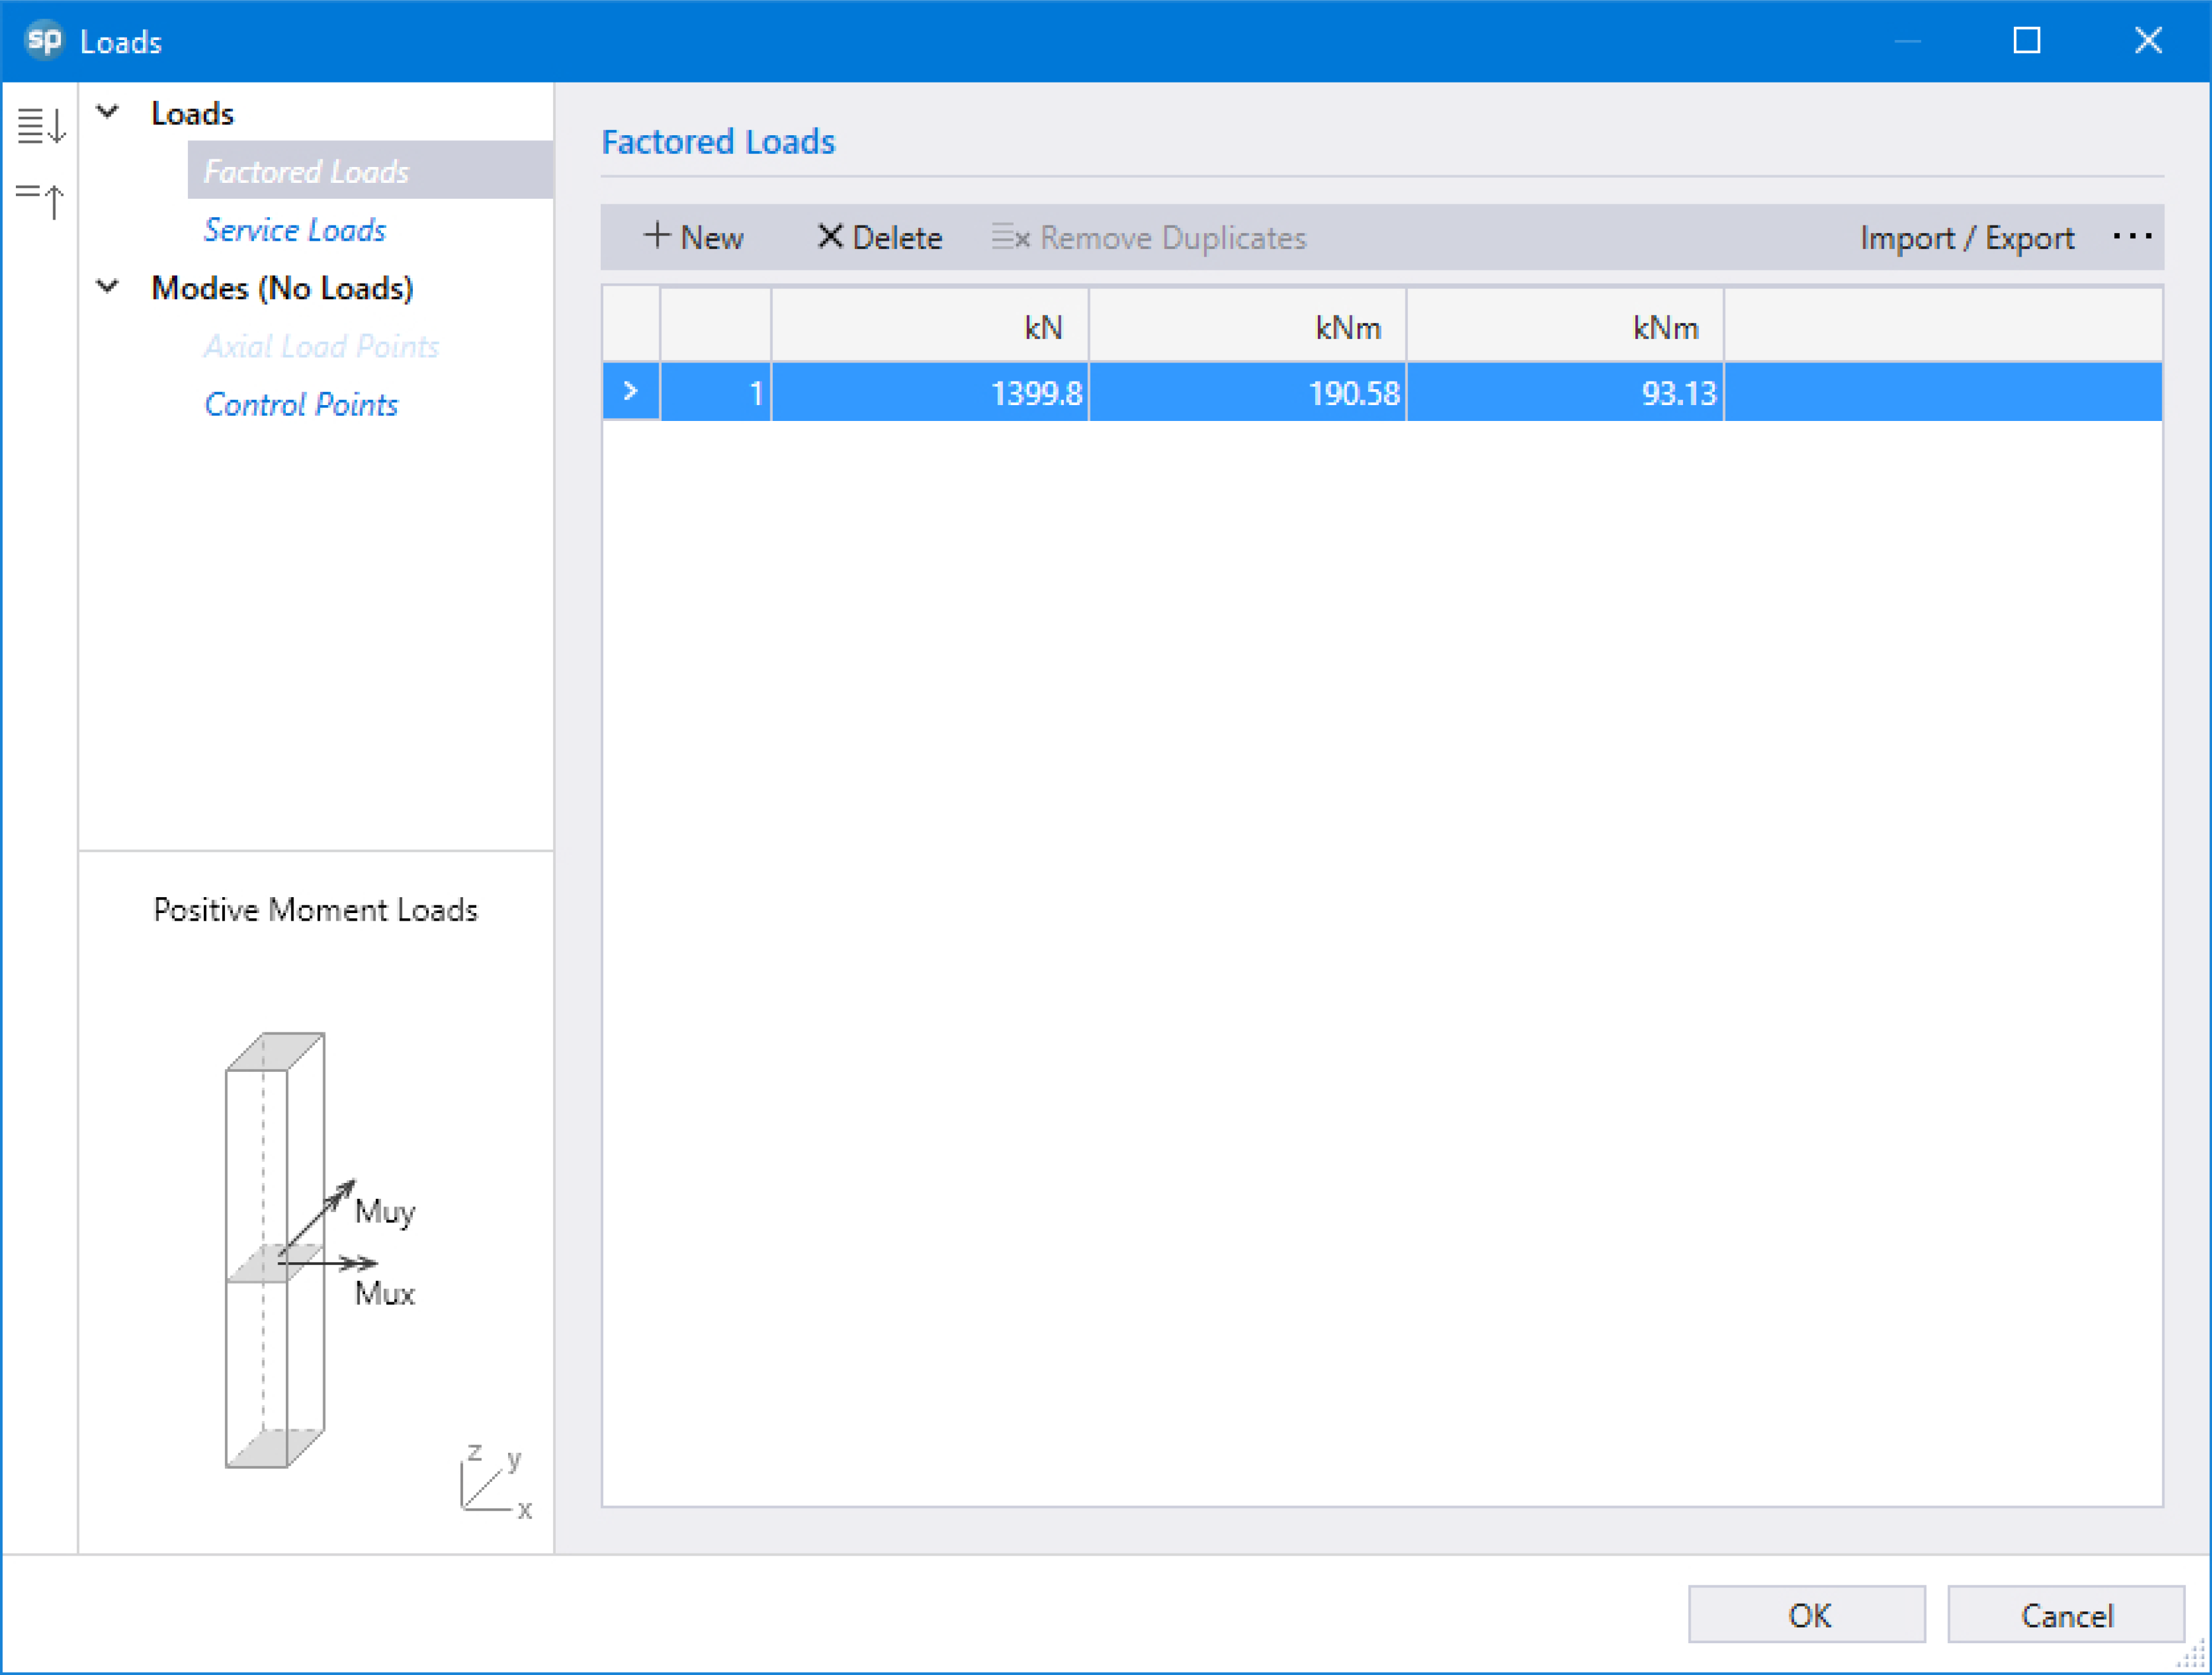Click the spColumn app logo icon
The image size is (2212, 1675).
[43, 40]
